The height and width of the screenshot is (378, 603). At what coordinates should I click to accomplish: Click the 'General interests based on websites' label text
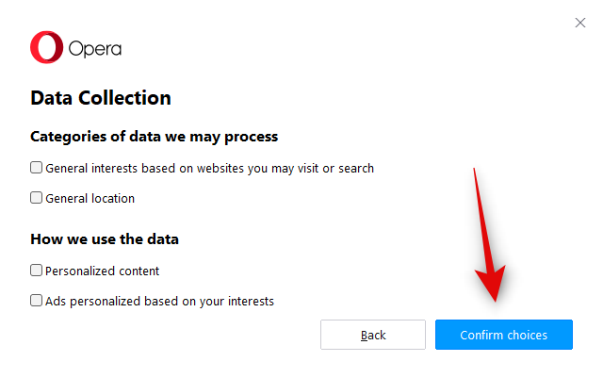coord(209,169)
